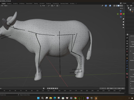Open the Tool properties tab

(x=127, y=38)
